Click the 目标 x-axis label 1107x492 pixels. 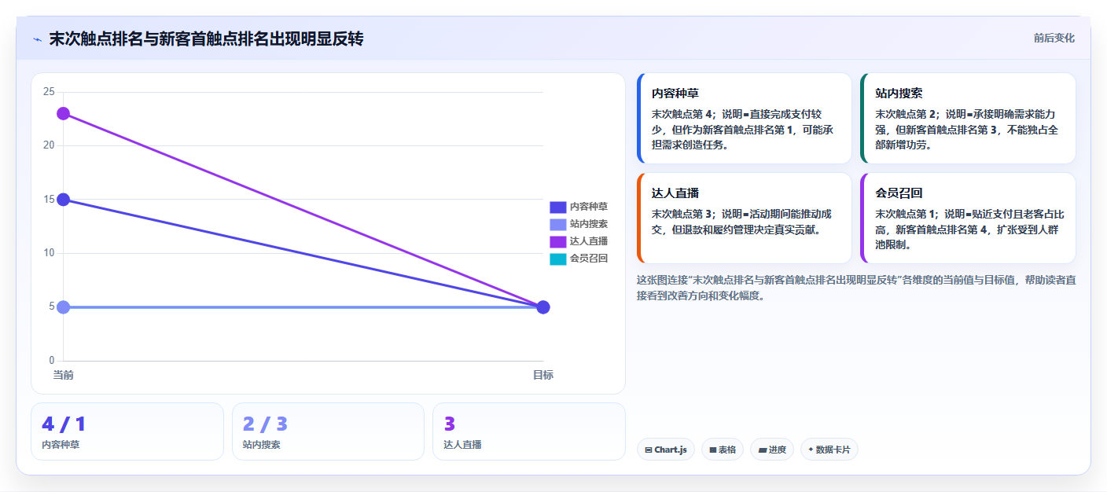pyautogui.click(x=542, y=375)
